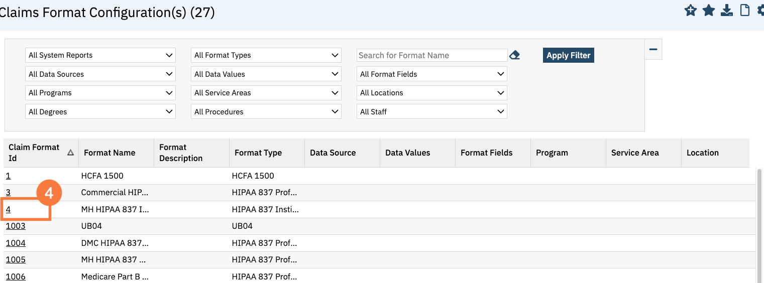Open the All Degrees dropdown
The height and width of the screenshot is (283, 764).
pos(100,112)
